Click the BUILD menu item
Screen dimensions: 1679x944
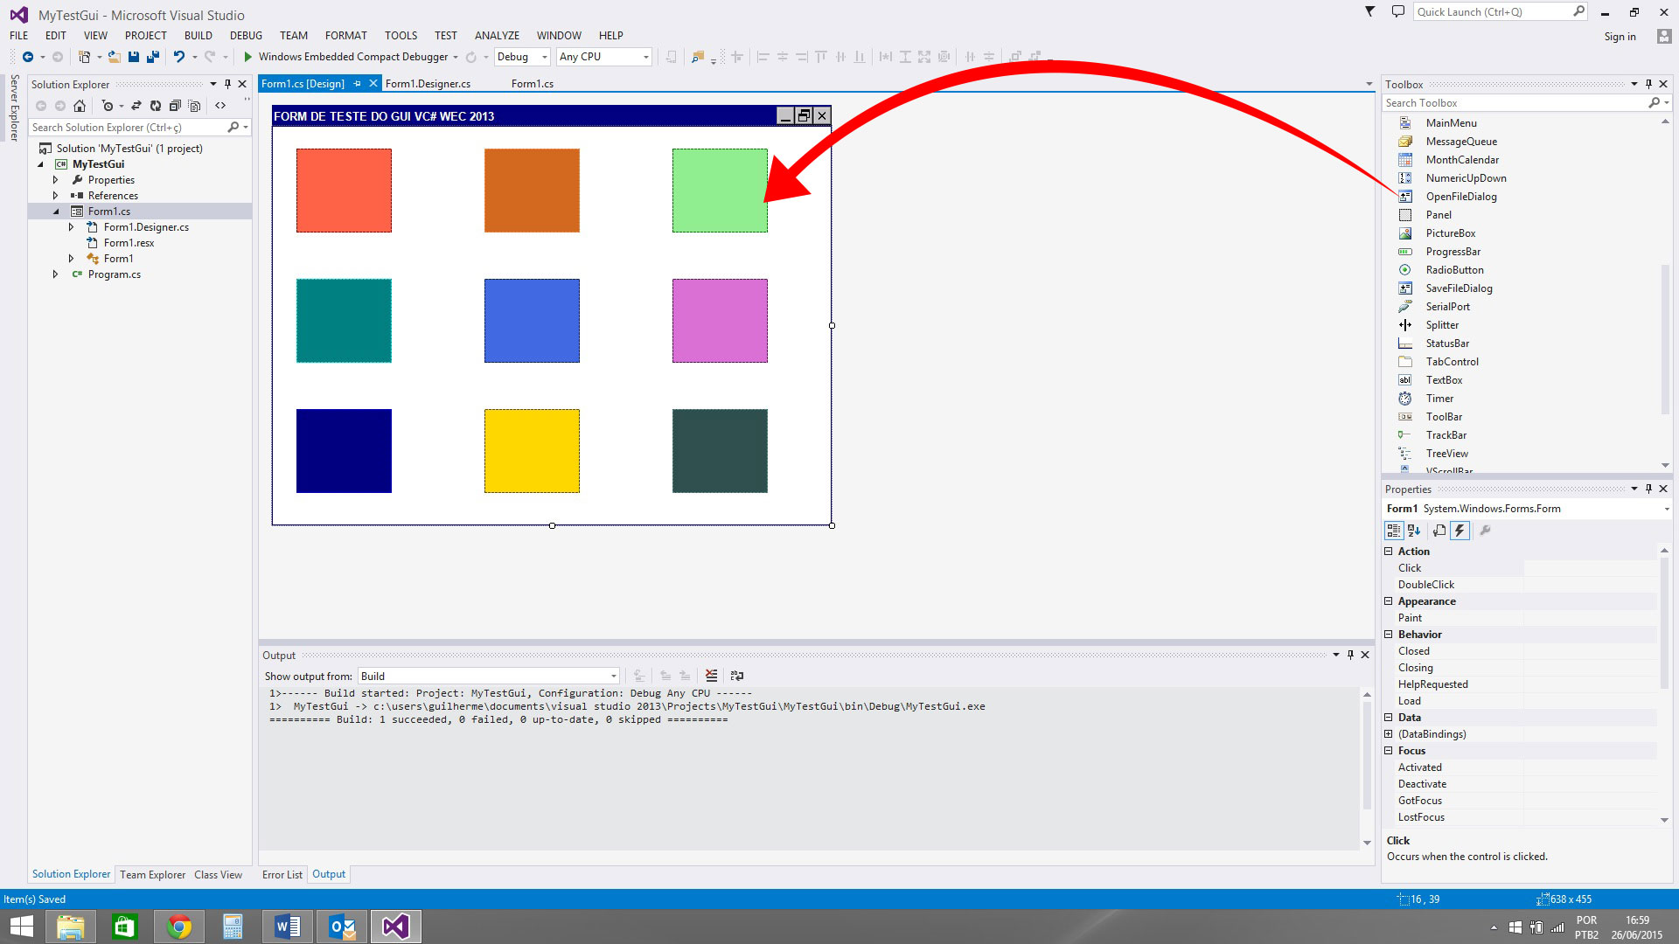point(197,35)
